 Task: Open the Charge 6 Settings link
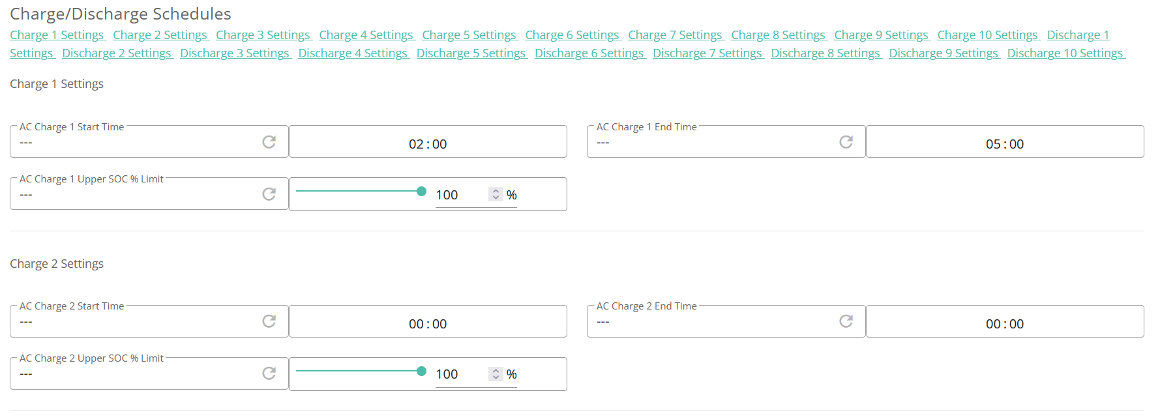coord(573,35)
